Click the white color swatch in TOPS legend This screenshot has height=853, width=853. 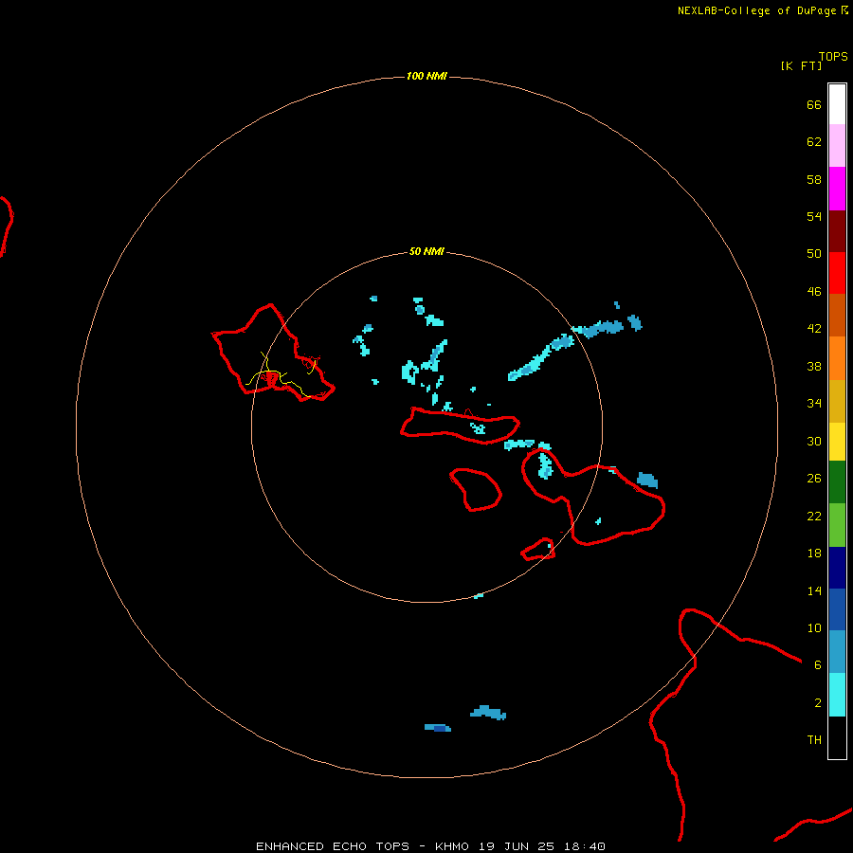(x=837, y=104)
